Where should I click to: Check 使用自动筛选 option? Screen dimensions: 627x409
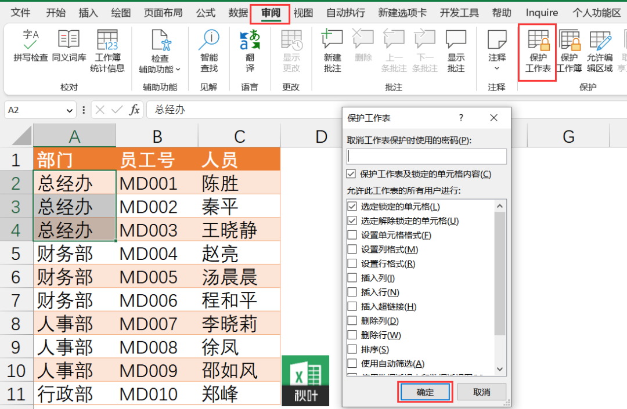point(352,364)
